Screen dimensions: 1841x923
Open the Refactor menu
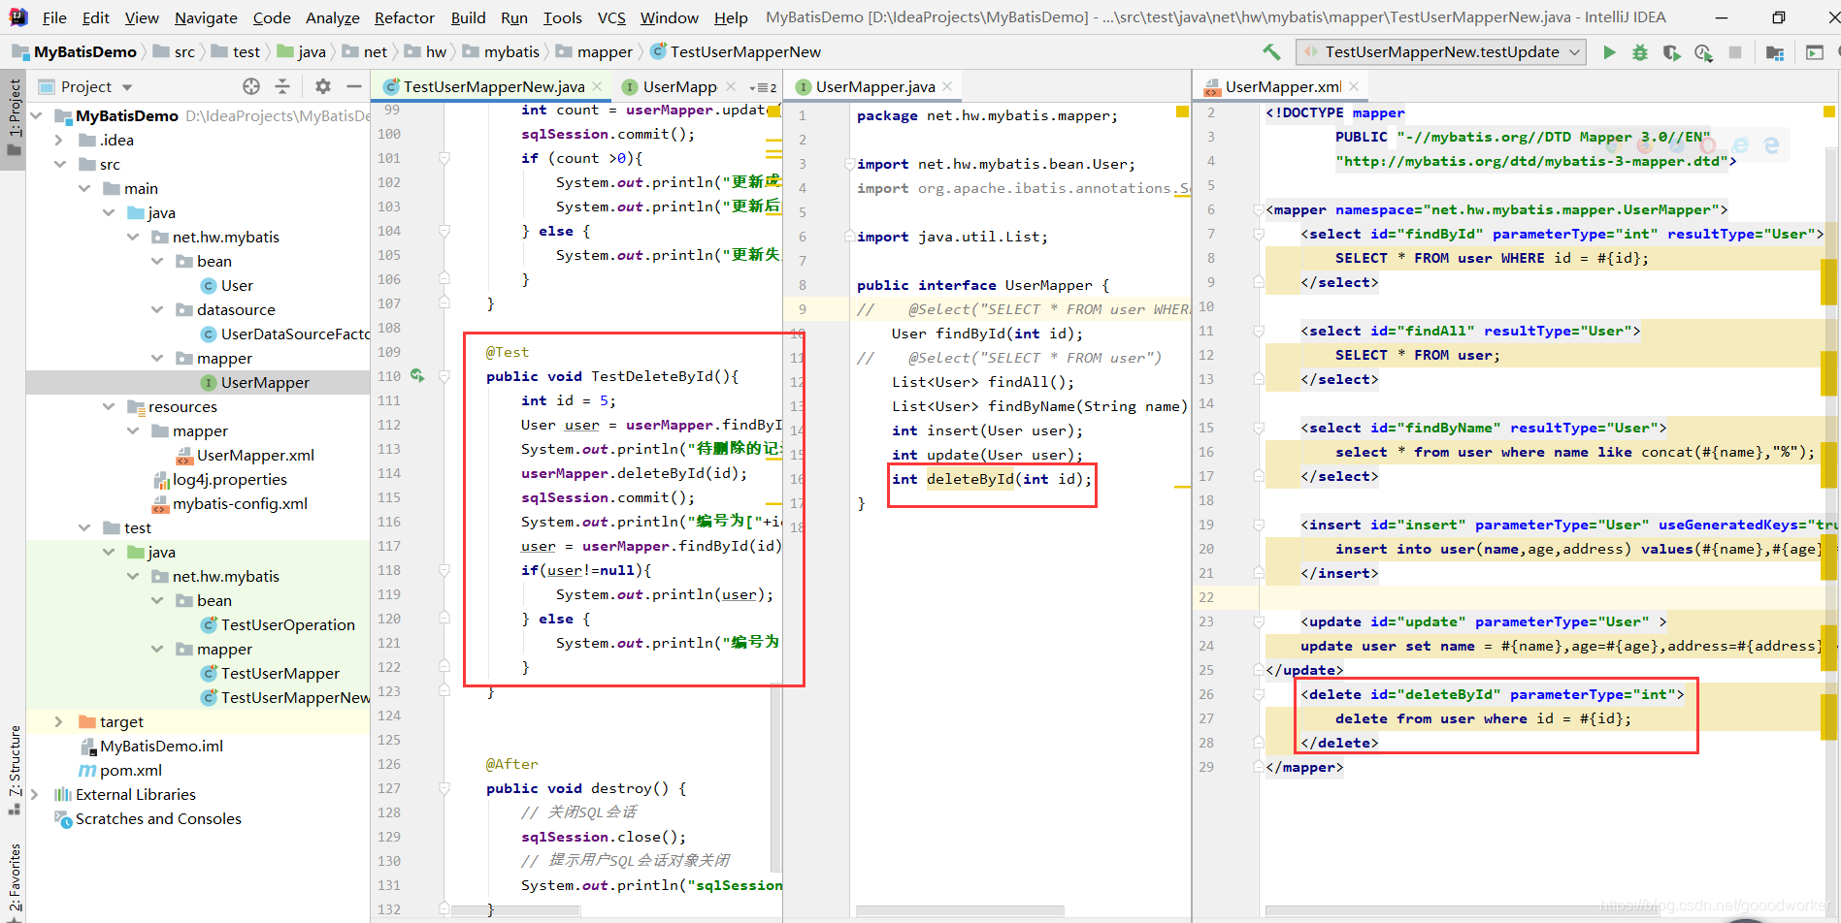click(x=405, y=17)
